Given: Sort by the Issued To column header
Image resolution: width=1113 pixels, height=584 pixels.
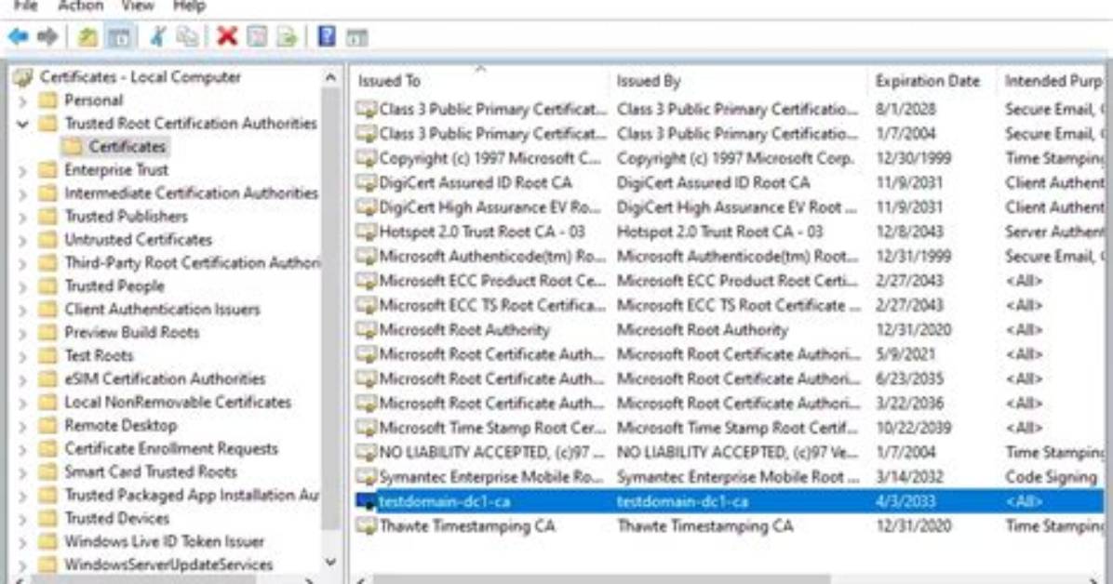Looking at the screenshot, I should coord(480,81).
